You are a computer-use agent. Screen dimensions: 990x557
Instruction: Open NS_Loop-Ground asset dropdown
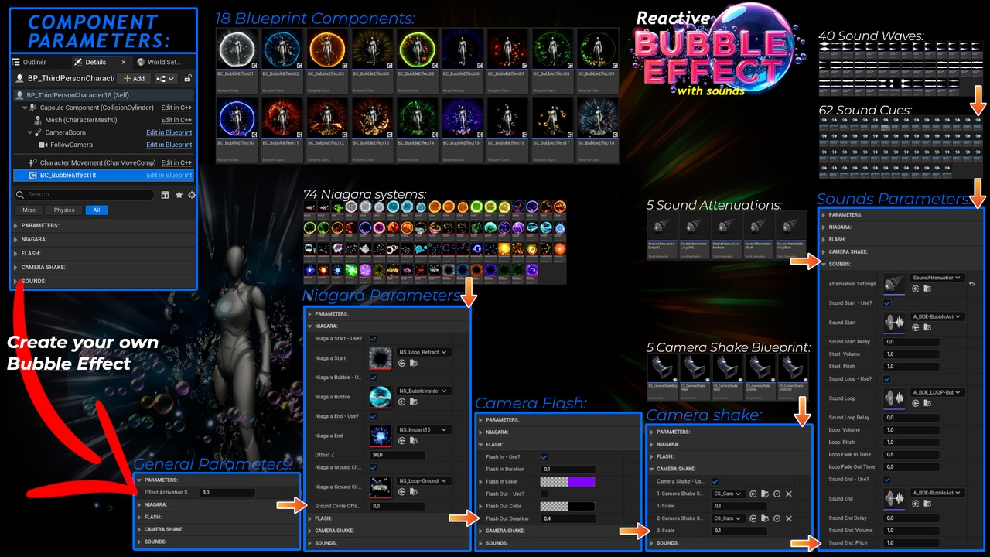click(x=424, y=480)
